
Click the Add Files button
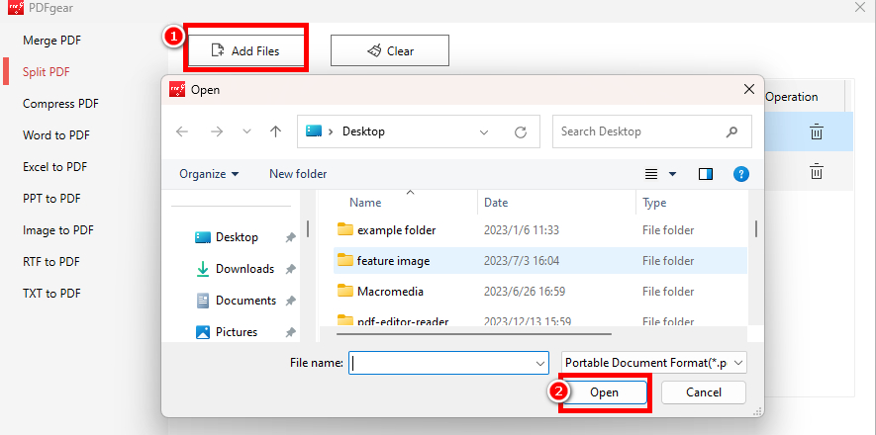click(245, 50)
